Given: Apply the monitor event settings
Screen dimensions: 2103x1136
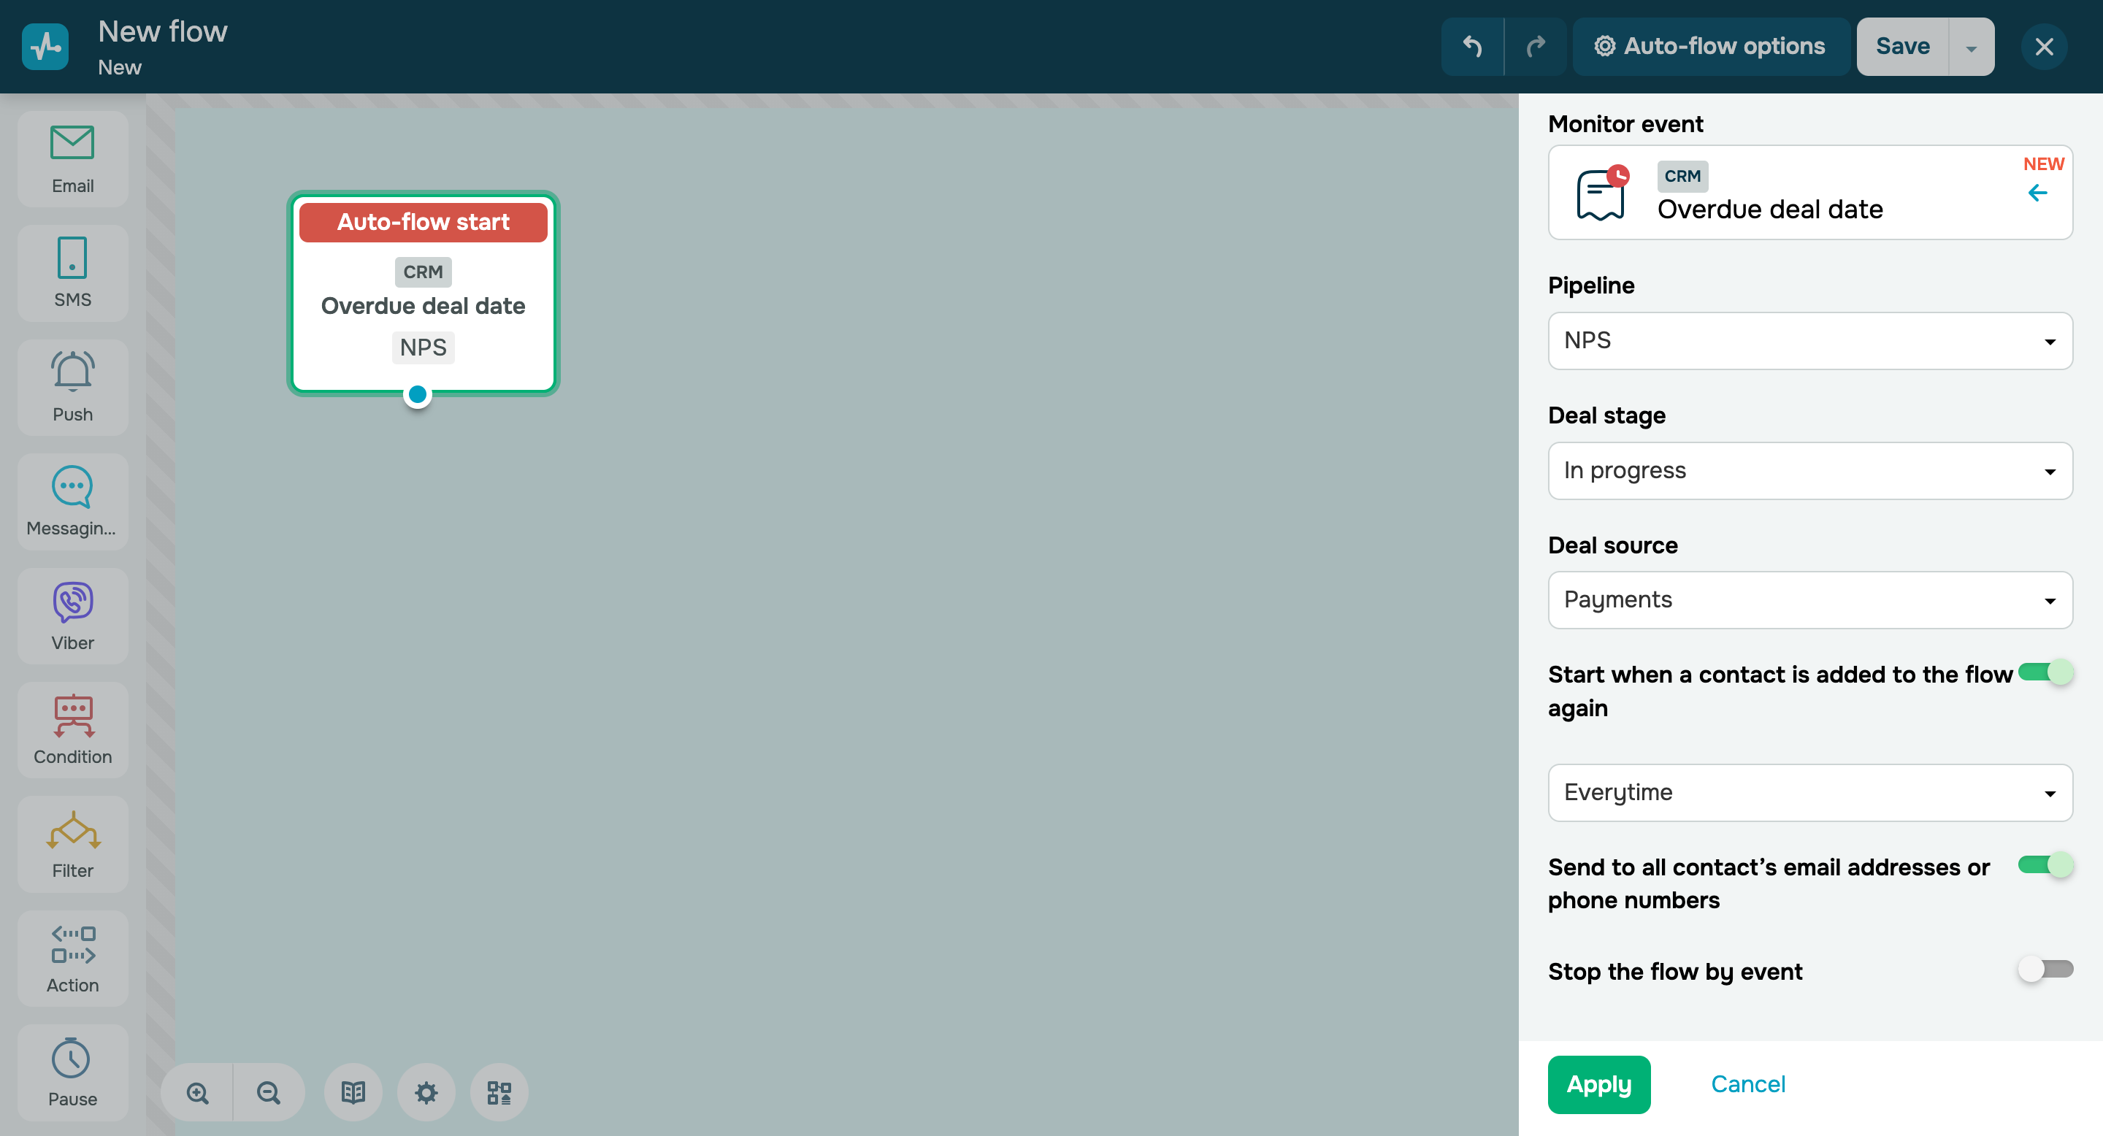Looking at the screenshot, I should click(1598, 1083).
